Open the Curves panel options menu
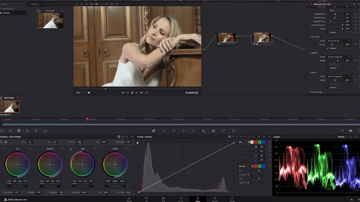The height and width of the screenshot is (202, 360). (269, 137)
